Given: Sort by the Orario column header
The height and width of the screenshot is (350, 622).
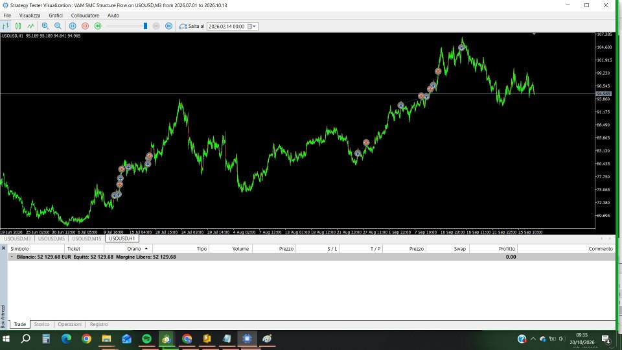Looking at the screenshot, I should click(128, 249).
